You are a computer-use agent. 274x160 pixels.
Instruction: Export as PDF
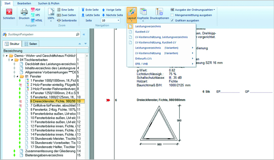pos(36,10)
